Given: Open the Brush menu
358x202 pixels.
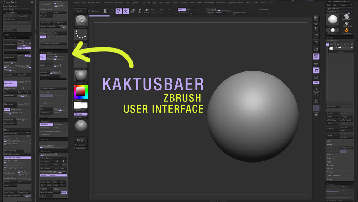Looking at the screenshot, I should (x=84, y=2).
